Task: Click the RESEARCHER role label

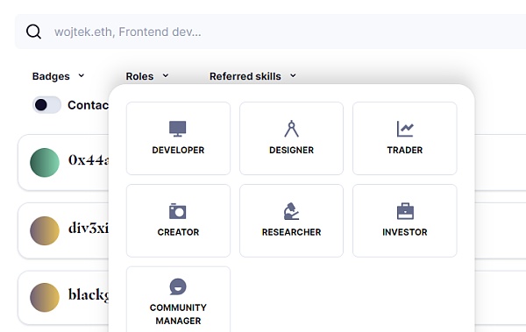Action: coord(292,232)
